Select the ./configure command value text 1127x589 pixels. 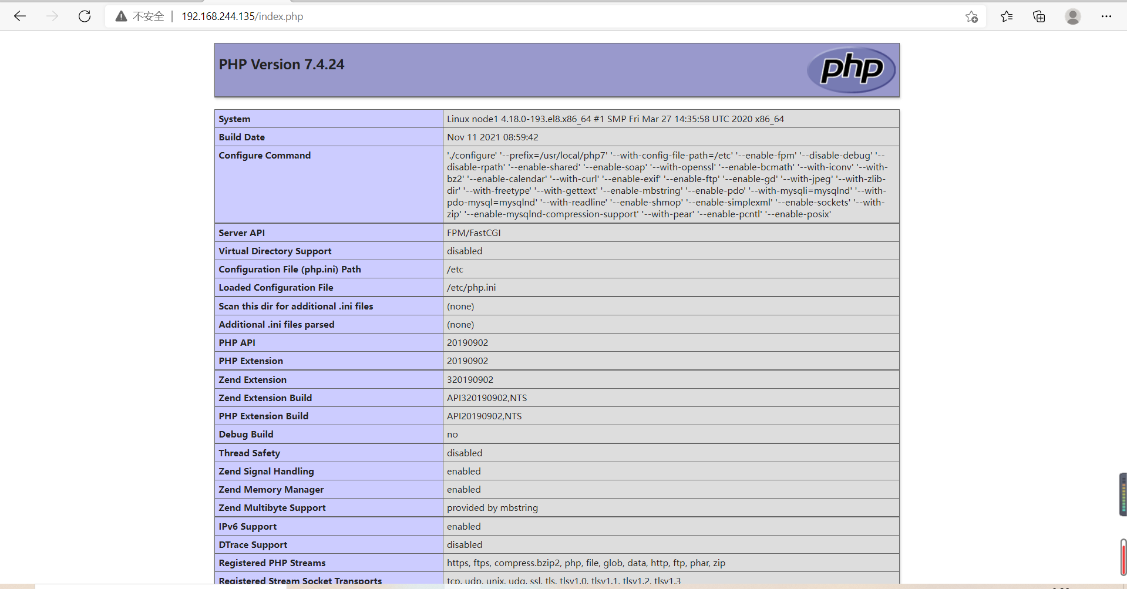(x=667, y=184)
